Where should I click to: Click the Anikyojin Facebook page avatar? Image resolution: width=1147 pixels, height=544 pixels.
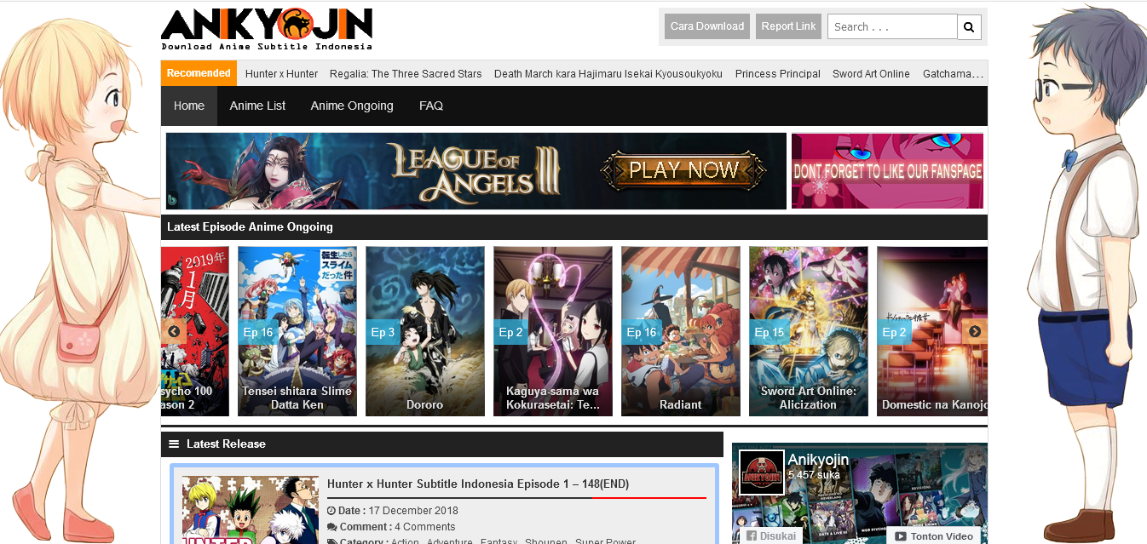point(761,472)
